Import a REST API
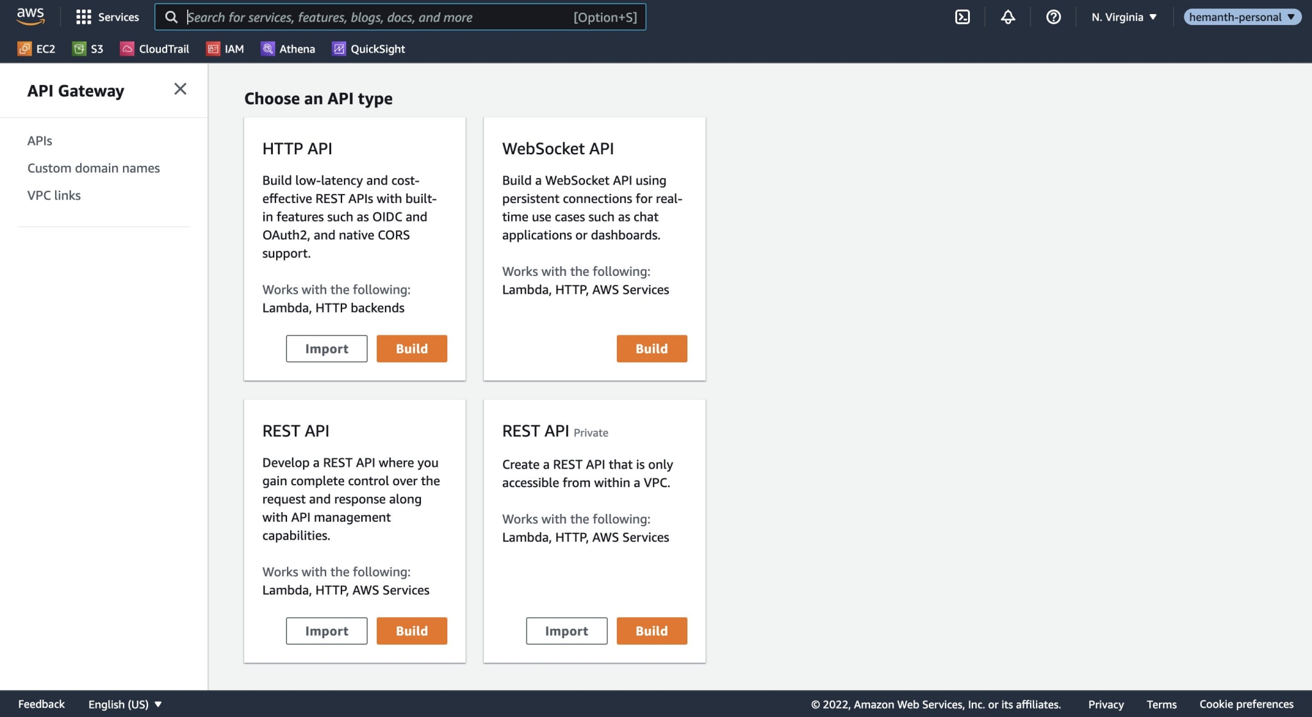The height and width of the screenshot is (717, 1312). point(327,631)
